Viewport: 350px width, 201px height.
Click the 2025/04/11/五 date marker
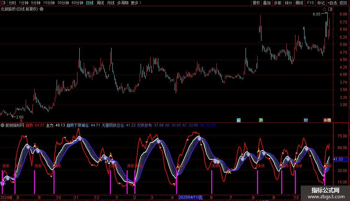pyautogui.click(x=190, y=197)
